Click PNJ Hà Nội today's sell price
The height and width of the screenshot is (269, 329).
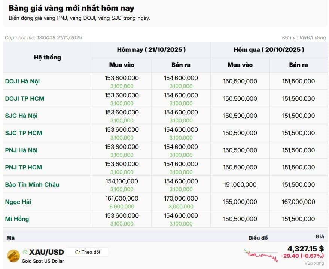pos(181,147)
